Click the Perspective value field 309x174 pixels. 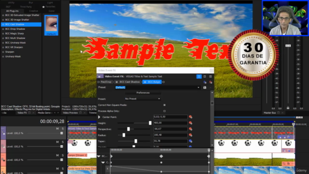(x=170, y=129)
